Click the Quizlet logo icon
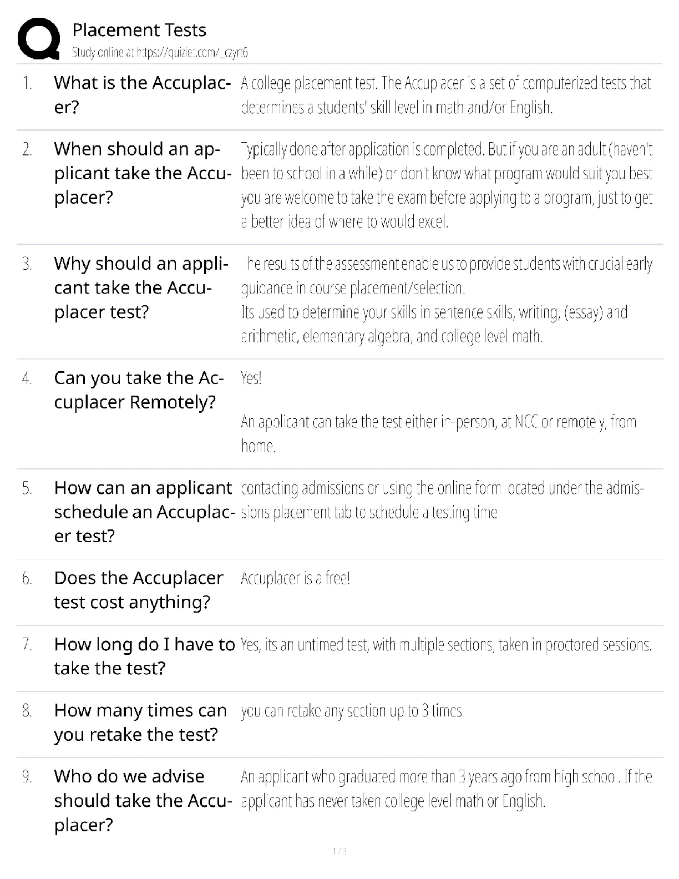Viewport: 679px width, 879px height. tap(39, 39)
